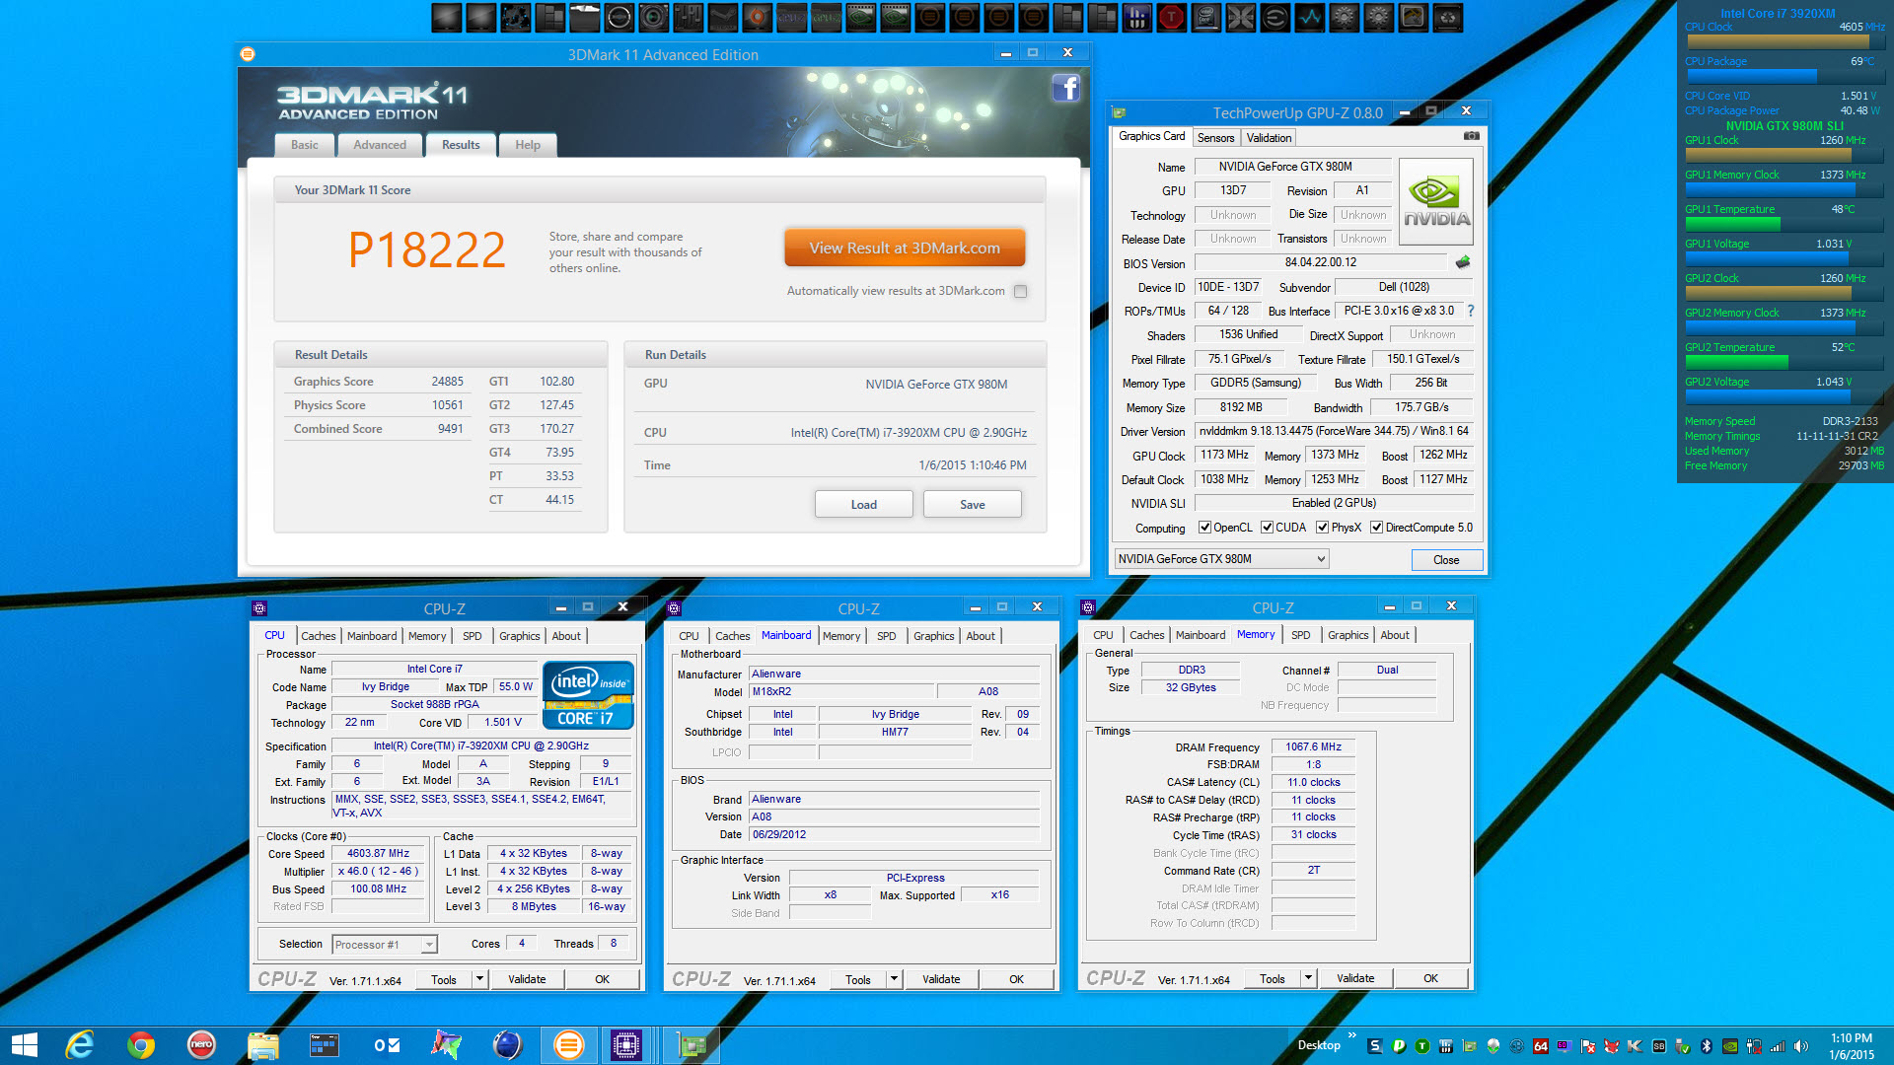Screen dimensions: 1894x1065
Task: Click the Load button in Run Details
Action: click(864, 504)
